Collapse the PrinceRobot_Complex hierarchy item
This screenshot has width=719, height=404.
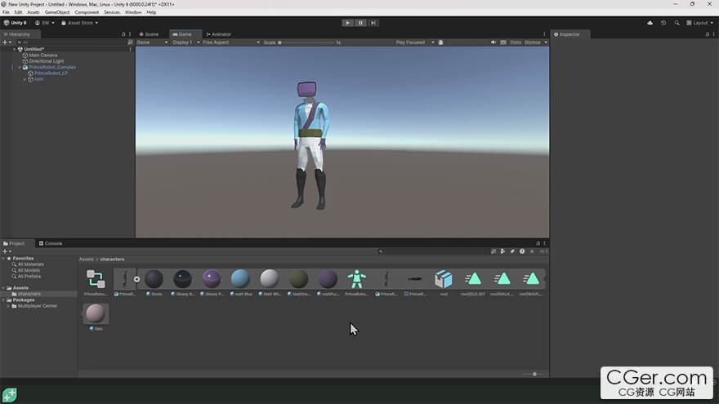coord(20,67)
